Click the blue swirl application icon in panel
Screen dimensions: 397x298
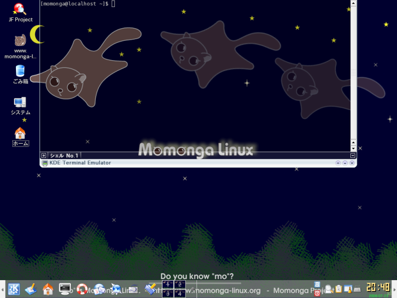click(133, 289)
